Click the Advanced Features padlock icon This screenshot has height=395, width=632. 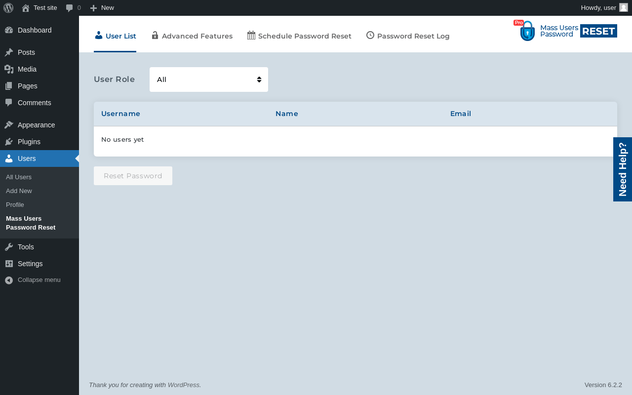click(155, 35)
